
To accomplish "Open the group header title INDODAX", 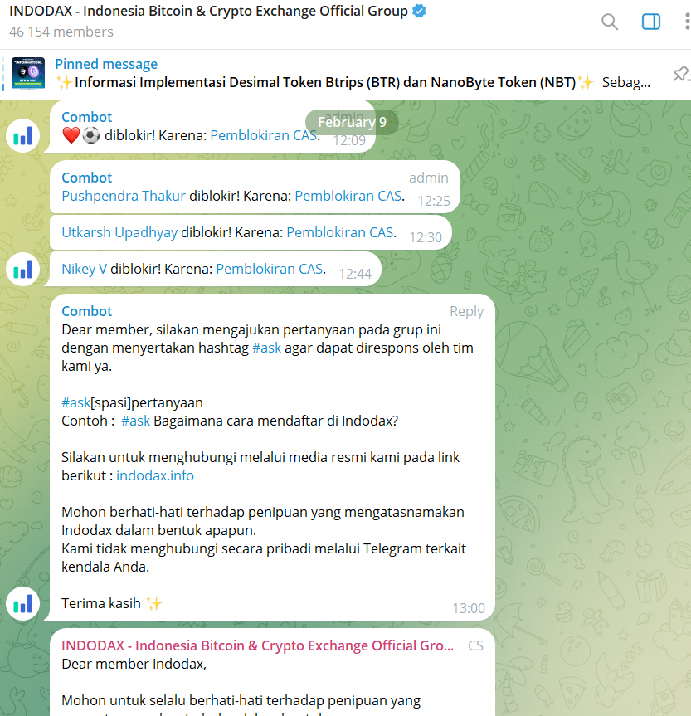I will tap(208, 11).
